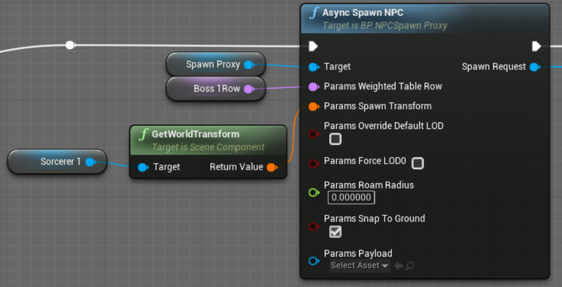Click the Params Payload input pin

[x=313, y=261]
